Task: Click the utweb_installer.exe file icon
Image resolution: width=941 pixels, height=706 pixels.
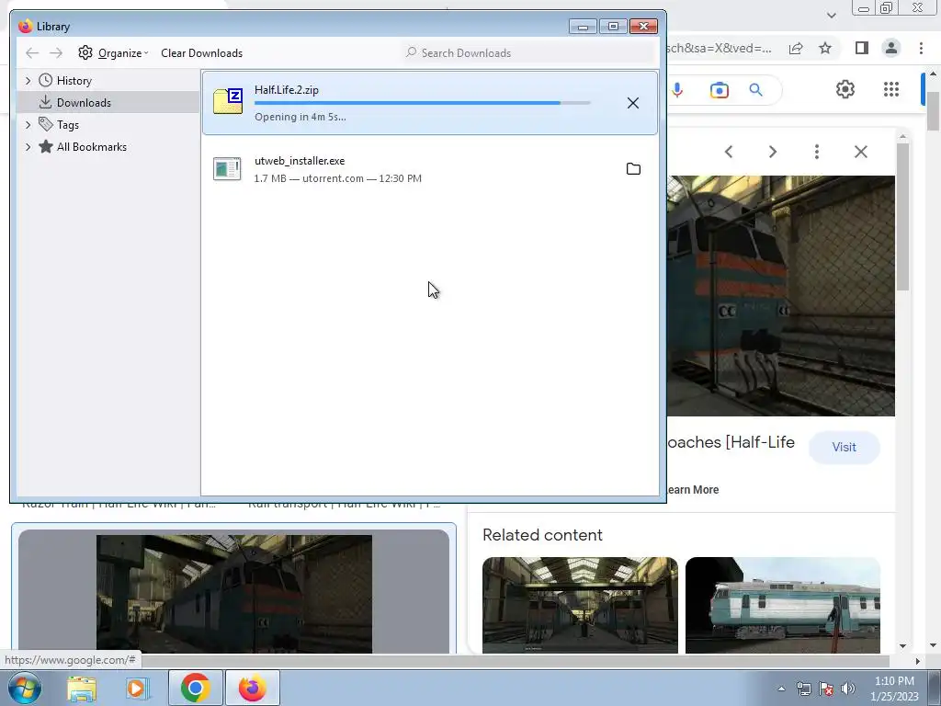Action: tap(228, 169)
